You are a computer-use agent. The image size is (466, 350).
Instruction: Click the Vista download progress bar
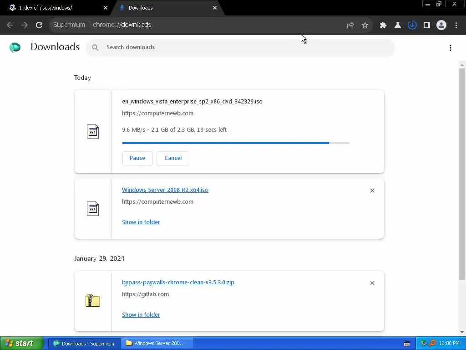(x=236, y=143)
